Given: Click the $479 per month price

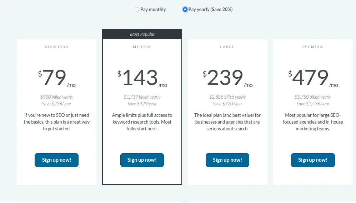Looking at the screenshot, I should click(x=313, y=78).
